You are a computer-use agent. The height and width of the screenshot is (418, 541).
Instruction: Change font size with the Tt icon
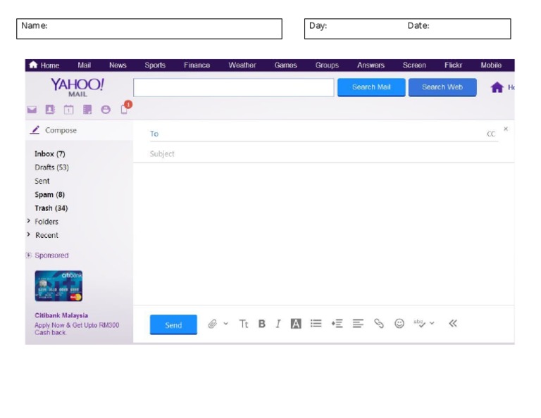coord(244,324)
